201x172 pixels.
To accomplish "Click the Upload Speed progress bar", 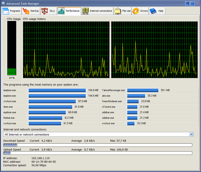I will (x=98, y=153).
